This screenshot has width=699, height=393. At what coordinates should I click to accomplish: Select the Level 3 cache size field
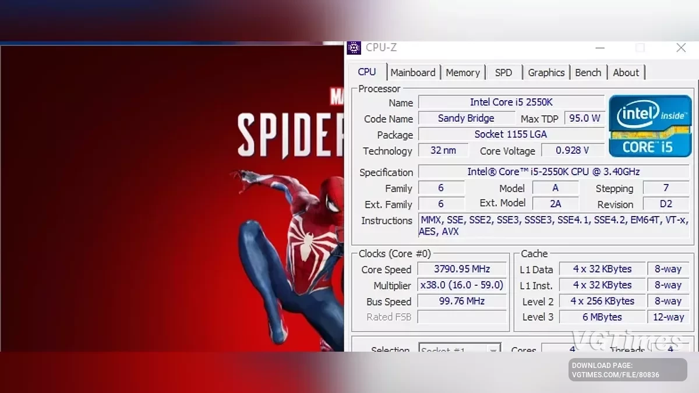[602, 317]
